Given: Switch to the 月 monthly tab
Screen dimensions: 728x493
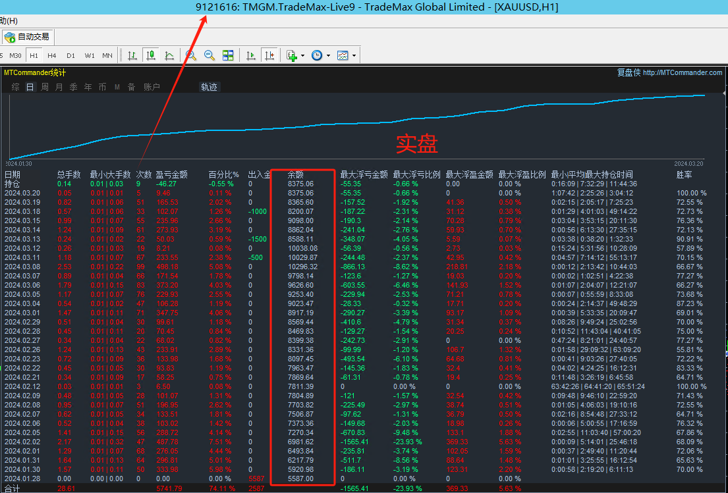Looking at the screenshot, I should click(x=59, y=87).
